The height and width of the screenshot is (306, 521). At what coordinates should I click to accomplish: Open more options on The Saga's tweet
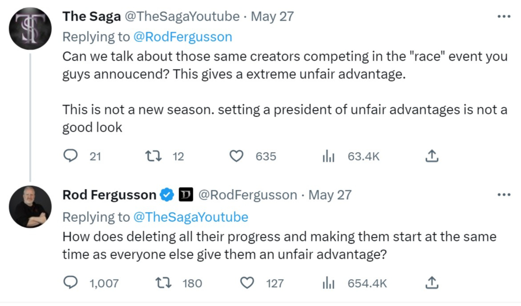(x=503, y=17)
